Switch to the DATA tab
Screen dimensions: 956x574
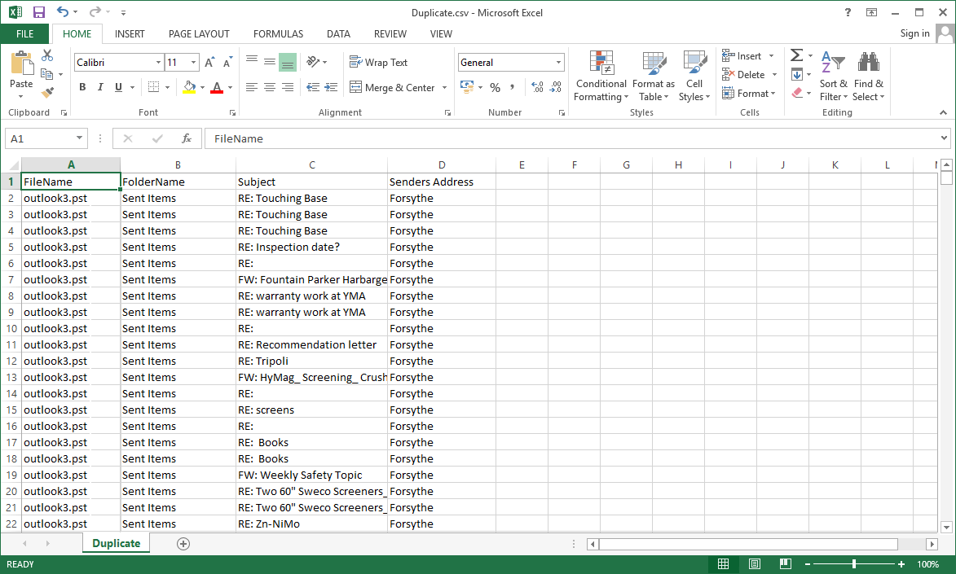coord(338,34)
